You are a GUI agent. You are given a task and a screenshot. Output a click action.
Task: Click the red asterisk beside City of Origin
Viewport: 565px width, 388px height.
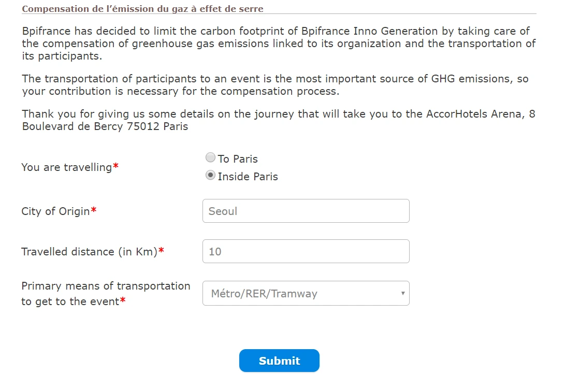(x=94, y=211)
